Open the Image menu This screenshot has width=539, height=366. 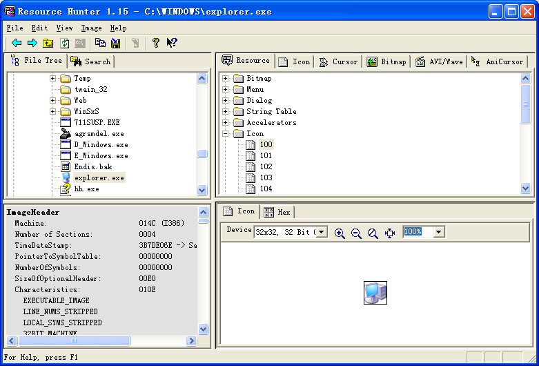(x=91, y=28)
